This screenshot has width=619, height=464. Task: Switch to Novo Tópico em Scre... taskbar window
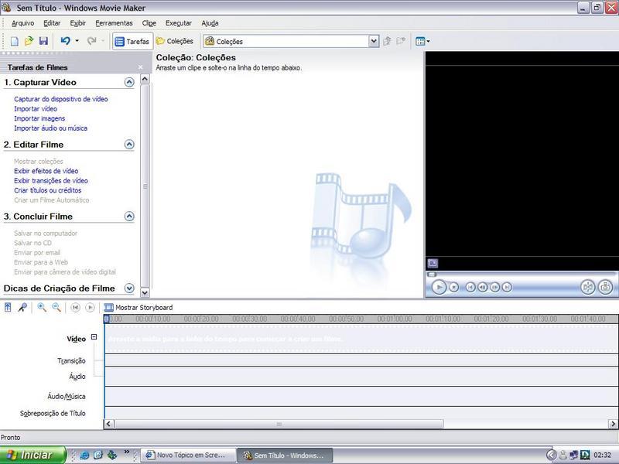pyautogui.click(x=188, y=455)
